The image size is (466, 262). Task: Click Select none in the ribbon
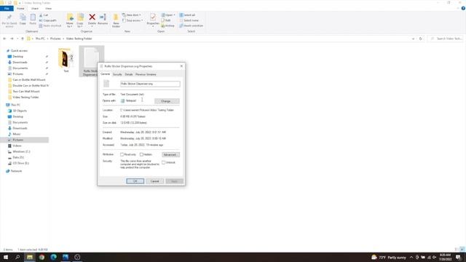(x=189, y=20)
